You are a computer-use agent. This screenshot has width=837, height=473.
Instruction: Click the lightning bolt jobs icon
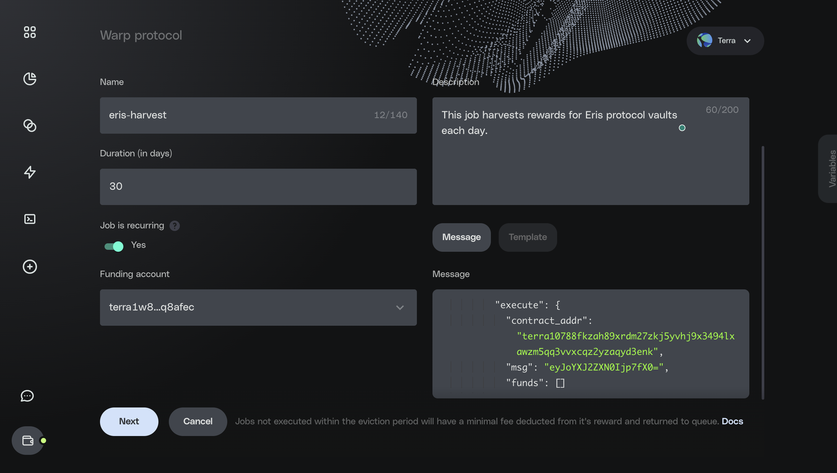(30, 172)
